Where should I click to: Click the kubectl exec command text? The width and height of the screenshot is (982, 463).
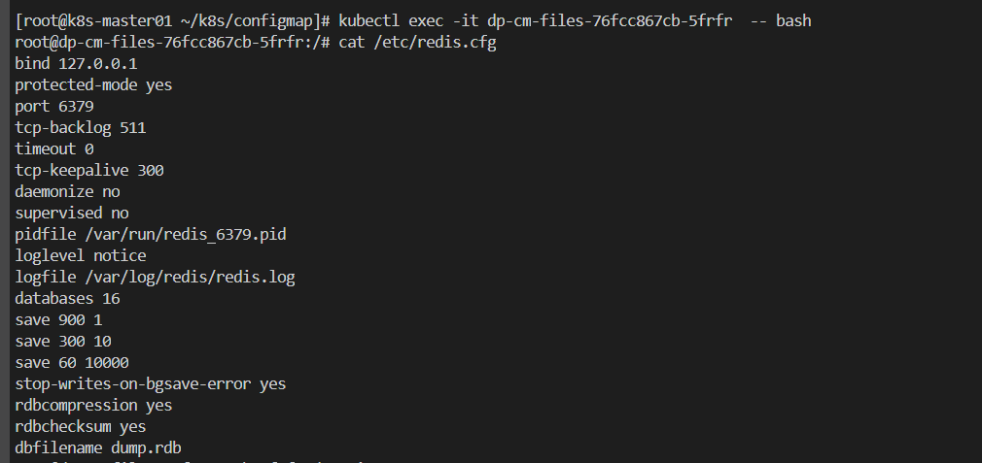pyautogui.click(x=575, y=20)
